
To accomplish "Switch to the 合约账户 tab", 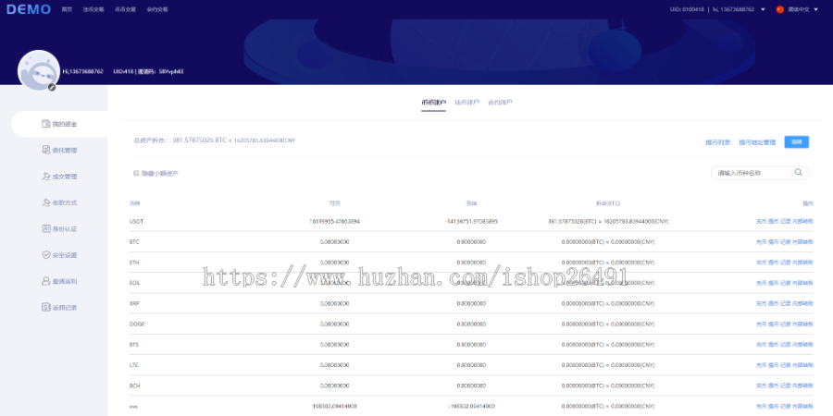I will point(501,103).
